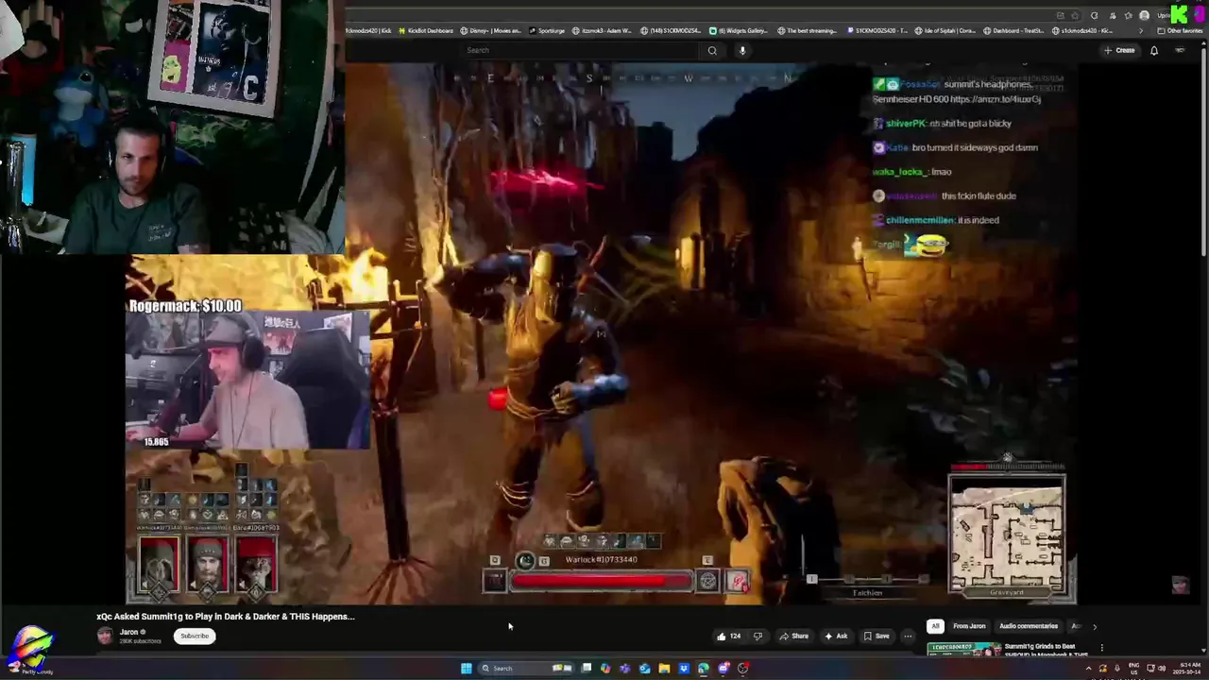Expand bookmarks overflow chevron
The width and height of the screenshot is (1209, 680).
tap(1141, 31)
